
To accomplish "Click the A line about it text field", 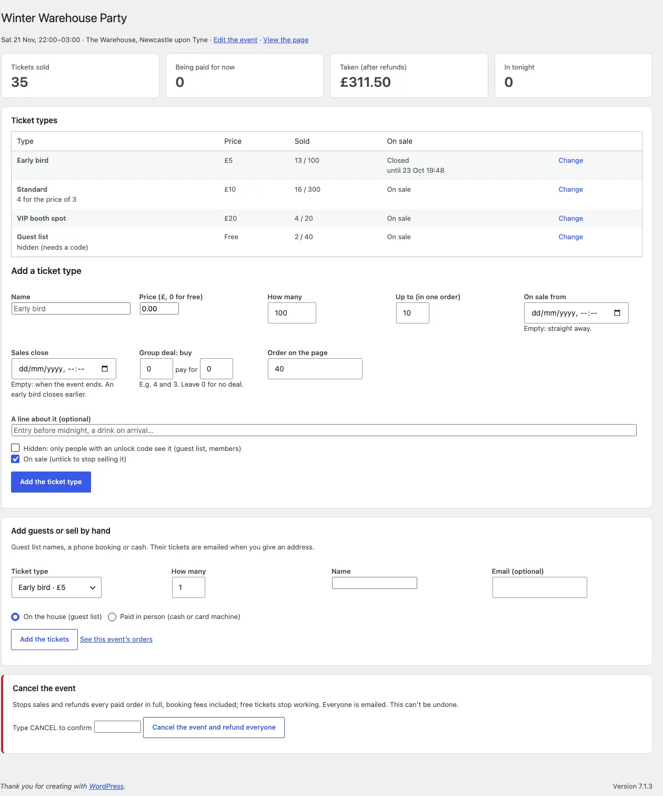I will [324, 430].
